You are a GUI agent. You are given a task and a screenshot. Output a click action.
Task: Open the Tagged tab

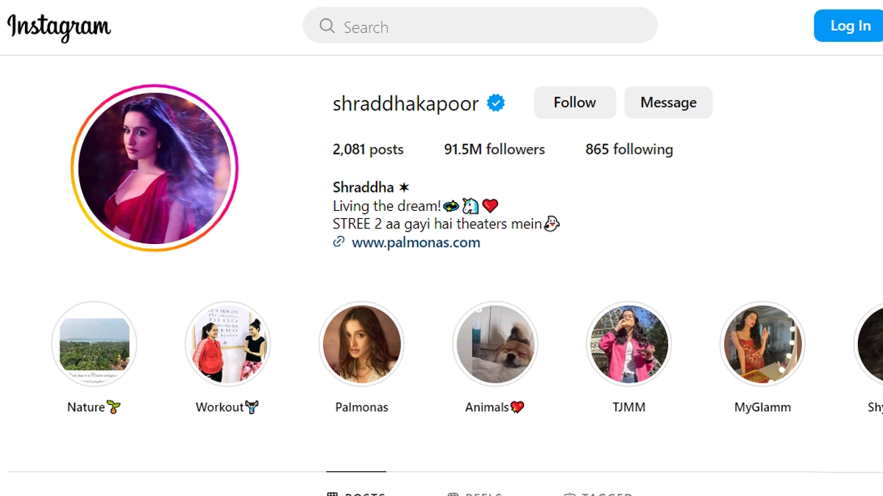point(597,493)
